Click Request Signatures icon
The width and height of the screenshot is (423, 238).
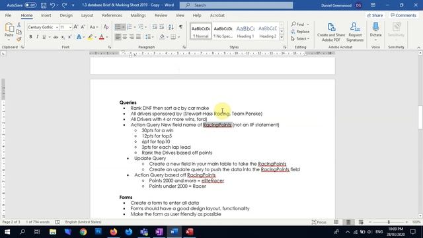coord(355,32)
